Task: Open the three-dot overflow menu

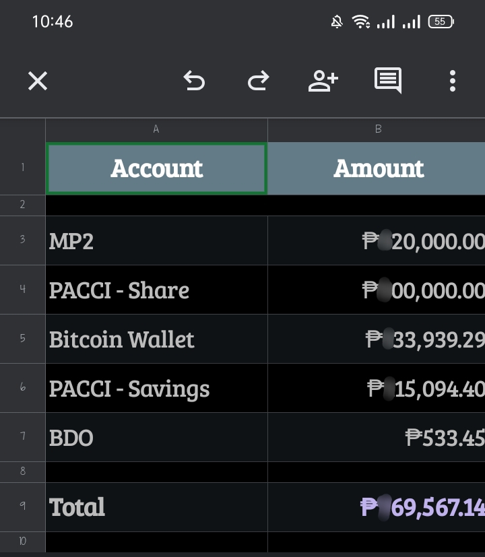Action: pos(452,81)
